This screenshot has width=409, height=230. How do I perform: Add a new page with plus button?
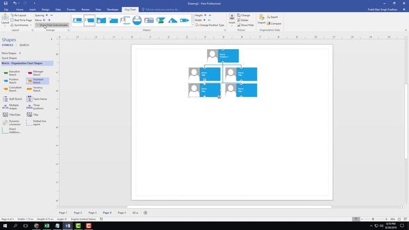145,213
